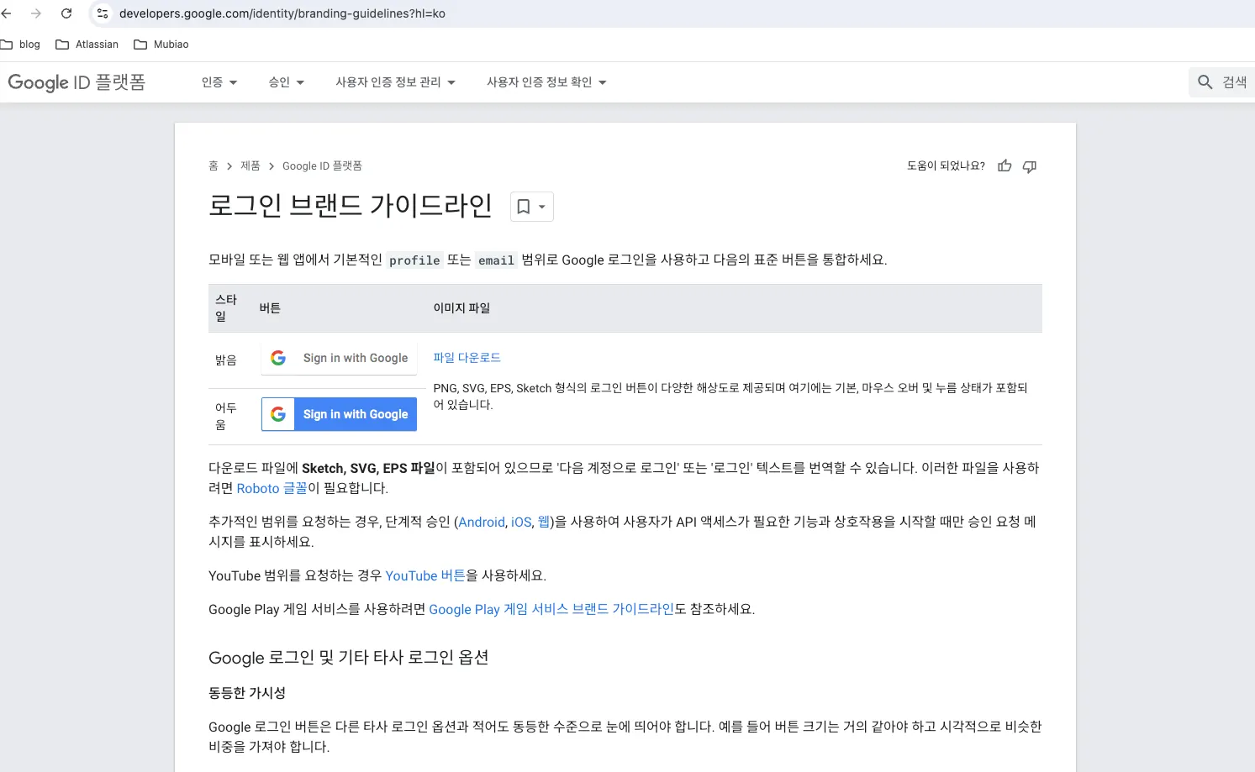Screen dimensions: 1255x772
Task: Give thumbs up feedback
Action: (x=1005, y=166)
